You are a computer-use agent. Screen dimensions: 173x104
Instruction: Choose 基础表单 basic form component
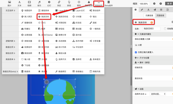click(44, 11)
